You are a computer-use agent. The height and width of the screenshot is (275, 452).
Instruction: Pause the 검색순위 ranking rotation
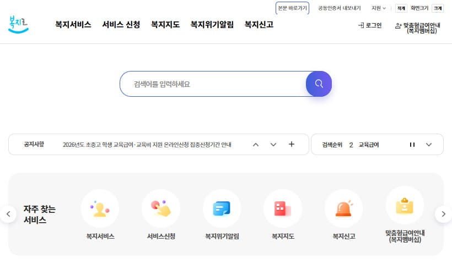(x=412, y=145)
